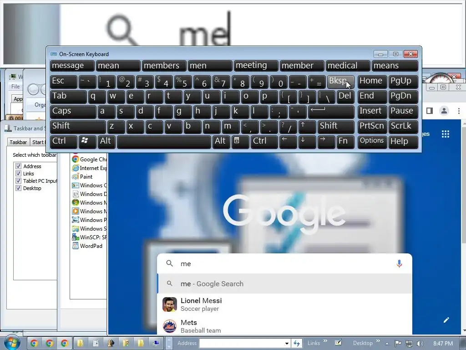Start voice search with microphone icon
The height and width of the screenshot is (350, 466).
(x=399, y=263)
